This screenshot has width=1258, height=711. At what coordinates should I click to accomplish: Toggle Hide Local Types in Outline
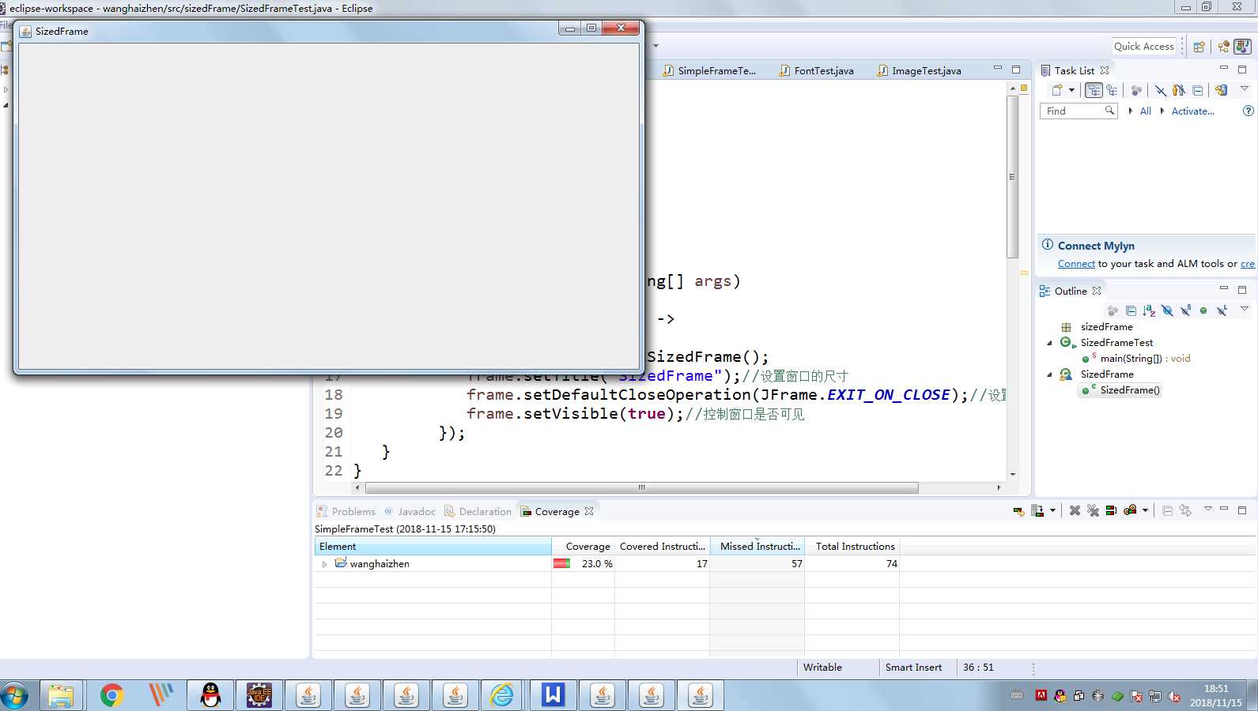[x=1222, y=310]
